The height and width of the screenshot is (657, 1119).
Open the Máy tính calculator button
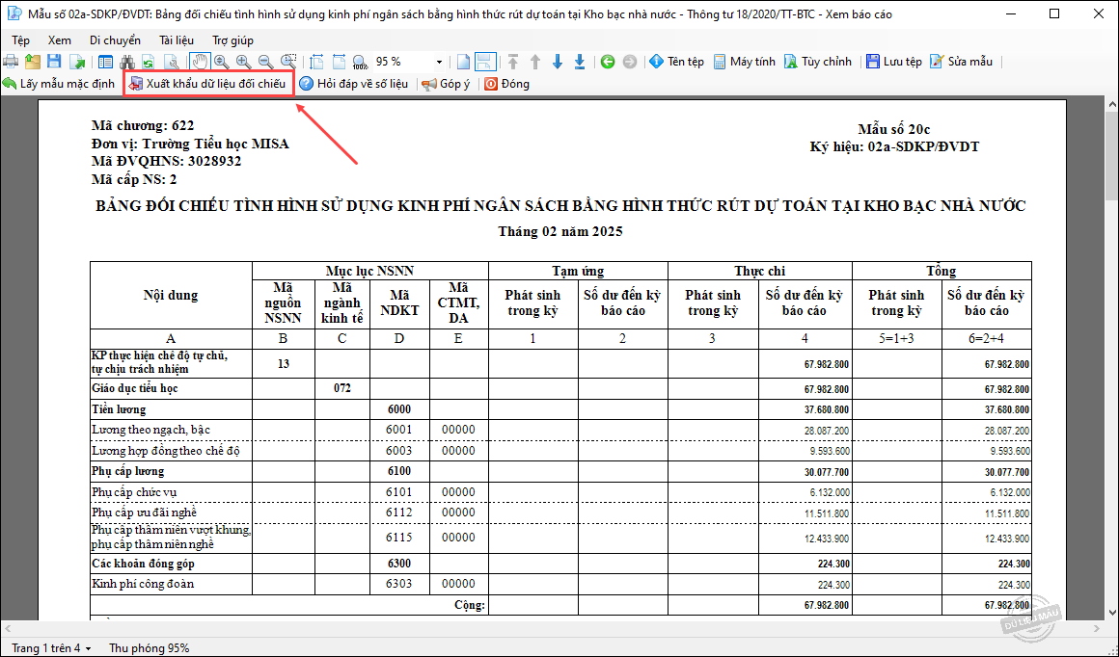(x=745, y=62)
